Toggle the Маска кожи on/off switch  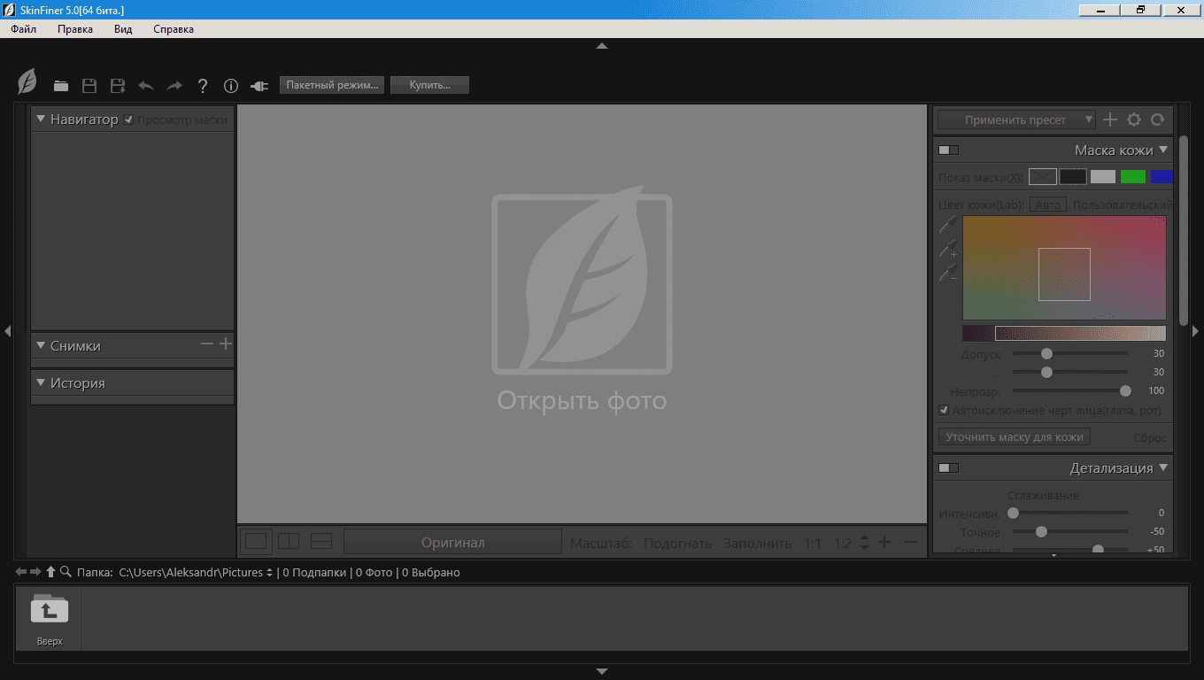948,150
